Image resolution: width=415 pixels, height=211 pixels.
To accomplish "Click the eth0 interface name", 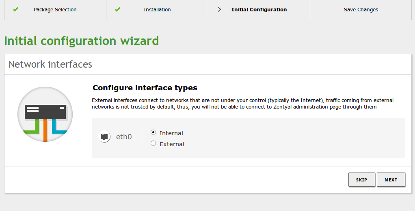I will (x=124, y=137).
